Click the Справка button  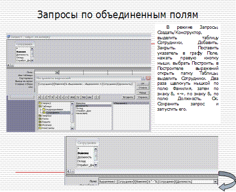tap(143, 97)
